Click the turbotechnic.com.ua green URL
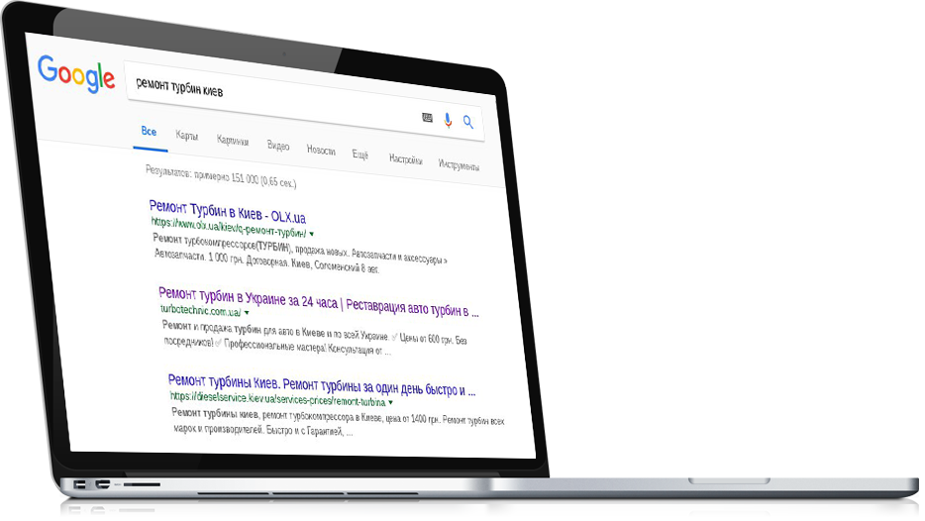This screenshot has width=925, height=521. pyautogui.click(x=201, y=310)
